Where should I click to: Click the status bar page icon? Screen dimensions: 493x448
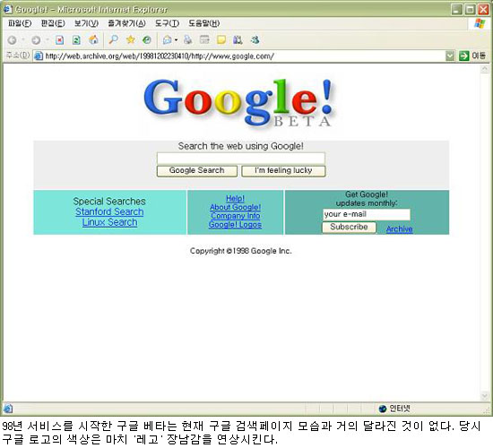8,409
